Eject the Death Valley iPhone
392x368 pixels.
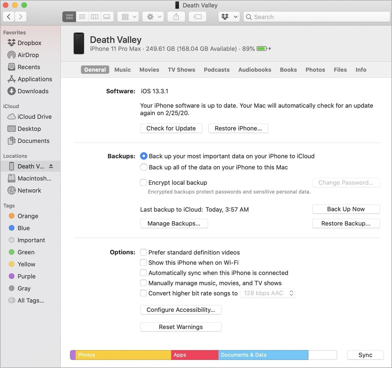[51, 166]
